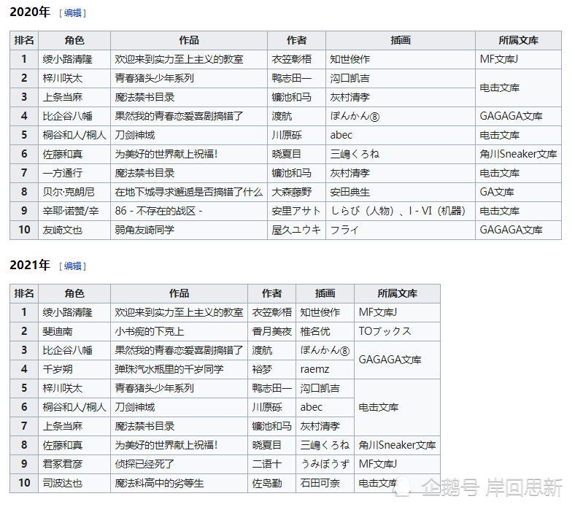Select the character cell 贝尔·克朗尼

pos(74,192)
